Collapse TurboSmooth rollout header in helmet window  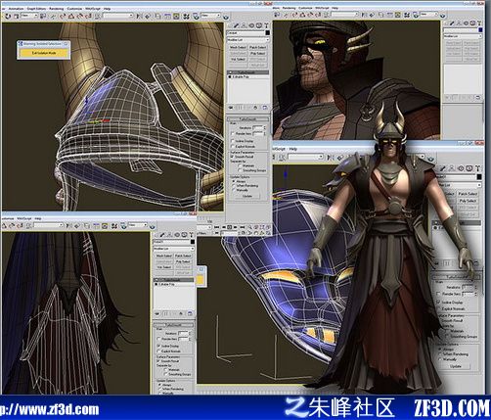point(247,119)
